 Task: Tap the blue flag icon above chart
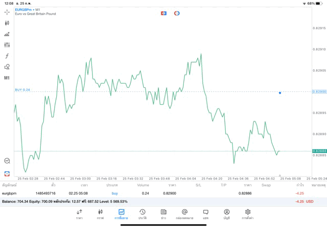click(x=163, y=13)
